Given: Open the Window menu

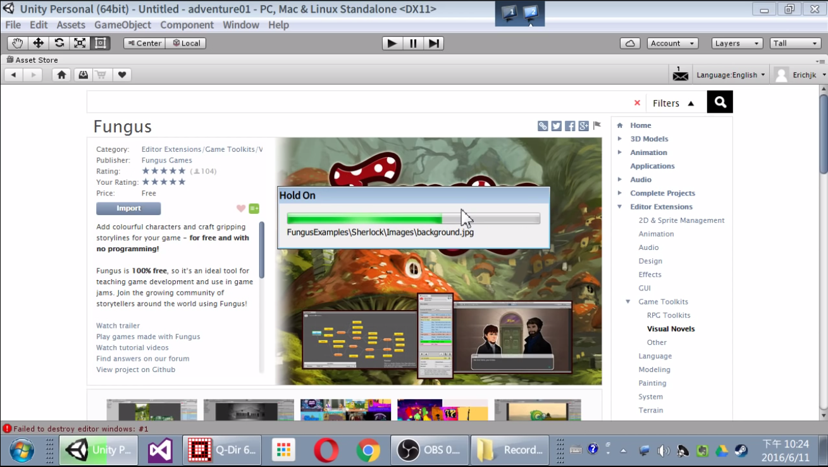Looking at the screenshot, I should click(241, 25).
